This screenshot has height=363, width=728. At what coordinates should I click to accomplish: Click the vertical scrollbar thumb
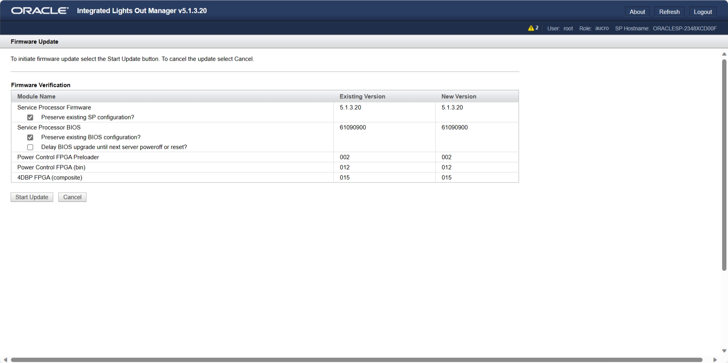(724, 165)
